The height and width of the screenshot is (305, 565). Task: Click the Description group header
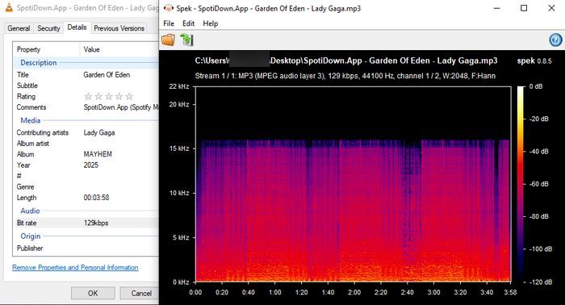[39, 63]
